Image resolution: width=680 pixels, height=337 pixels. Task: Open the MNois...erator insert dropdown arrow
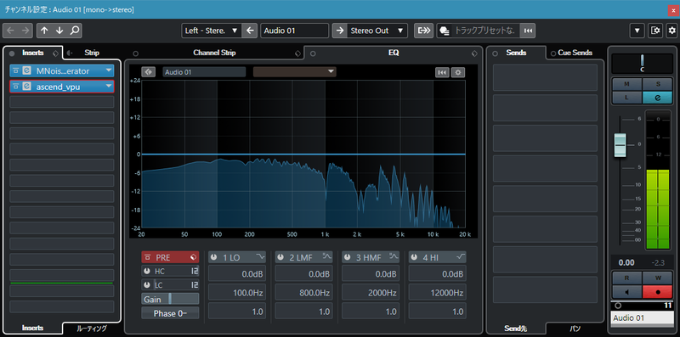(x=108, y=71)
